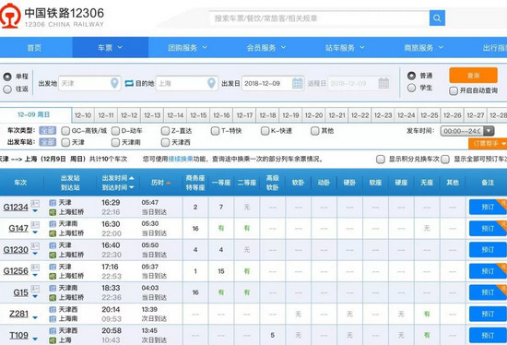
Task: Show ID card icon for train G15
Action: 35,289
